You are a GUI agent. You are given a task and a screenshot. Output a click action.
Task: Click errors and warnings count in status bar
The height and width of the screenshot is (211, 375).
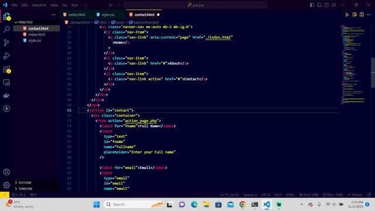pos(19,195)
